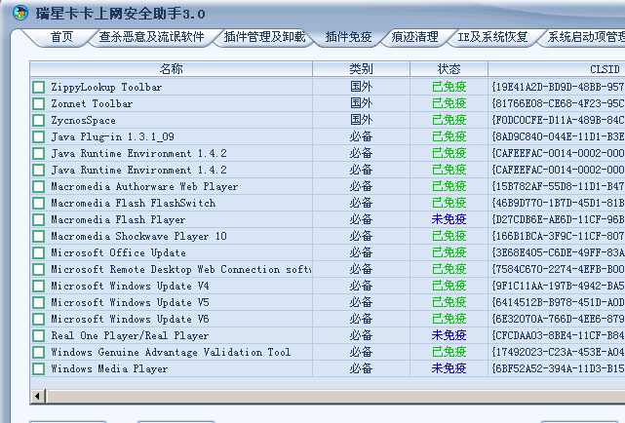
Task: Click 未免疫 status of Macromedia Flash Player
Action: [449, 219]
